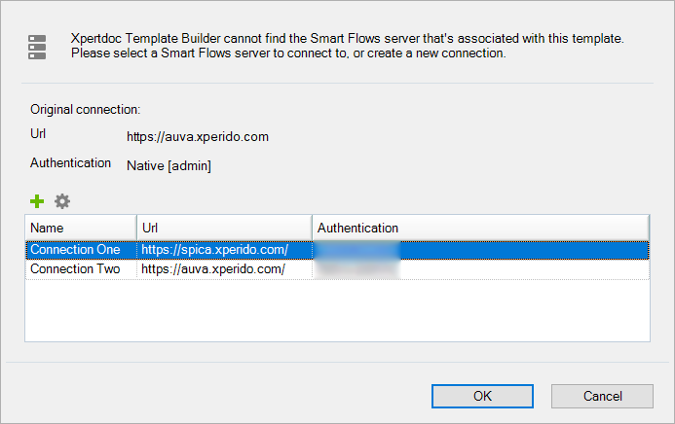This screenshot has width=675, height=424.
Task: Click the Smart Flows server message text
Action: (x=347, y=46)
